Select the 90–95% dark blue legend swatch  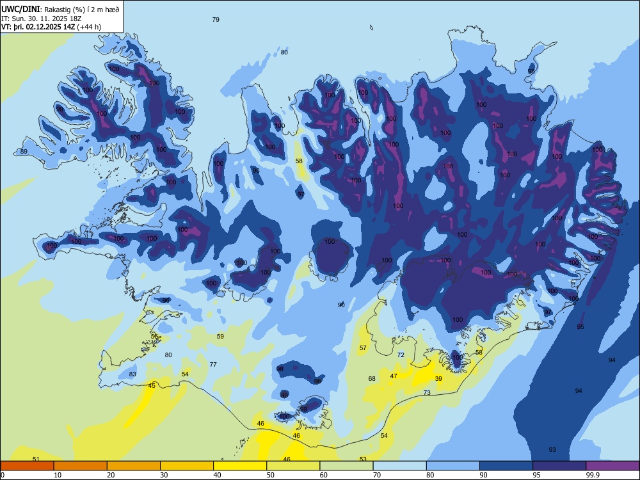point(506,466)
